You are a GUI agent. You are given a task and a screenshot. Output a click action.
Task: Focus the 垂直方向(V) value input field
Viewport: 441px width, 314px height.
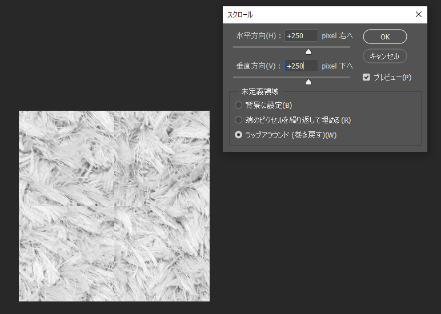click(301, 66)
